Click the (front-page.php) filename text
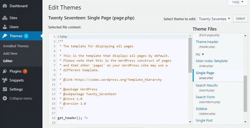 (x=209, y=35)
